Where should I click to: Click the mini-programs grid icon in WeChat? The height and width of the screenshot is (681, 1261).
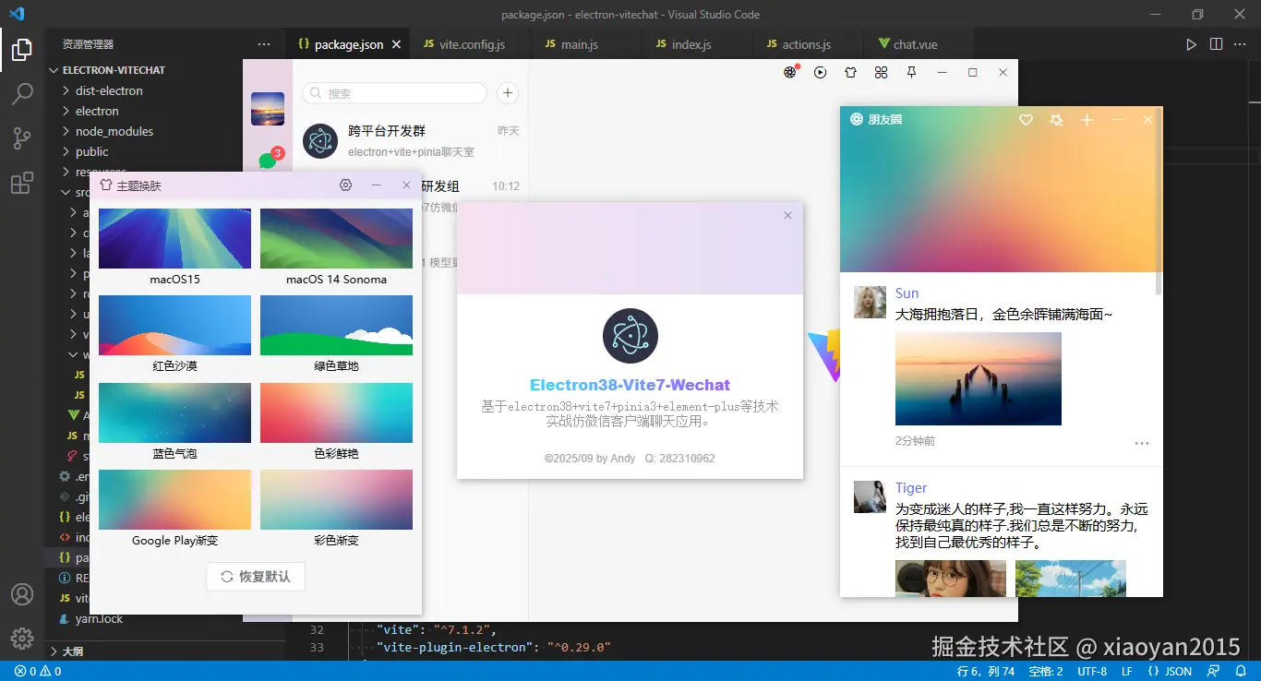pyautogui.click(x=881, y=72)
